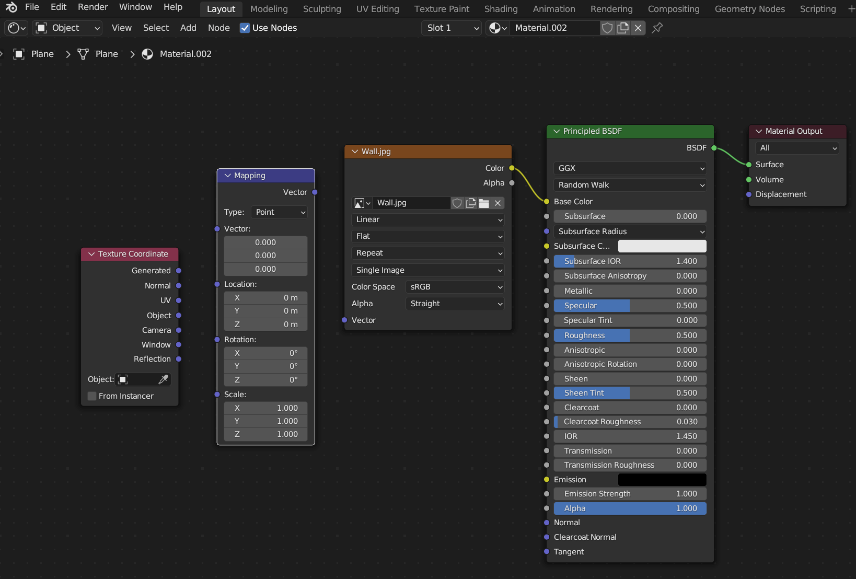Click the Alpha slider in Principled BSDF
This screenshot has height=579, width=856.
point(630,508)
